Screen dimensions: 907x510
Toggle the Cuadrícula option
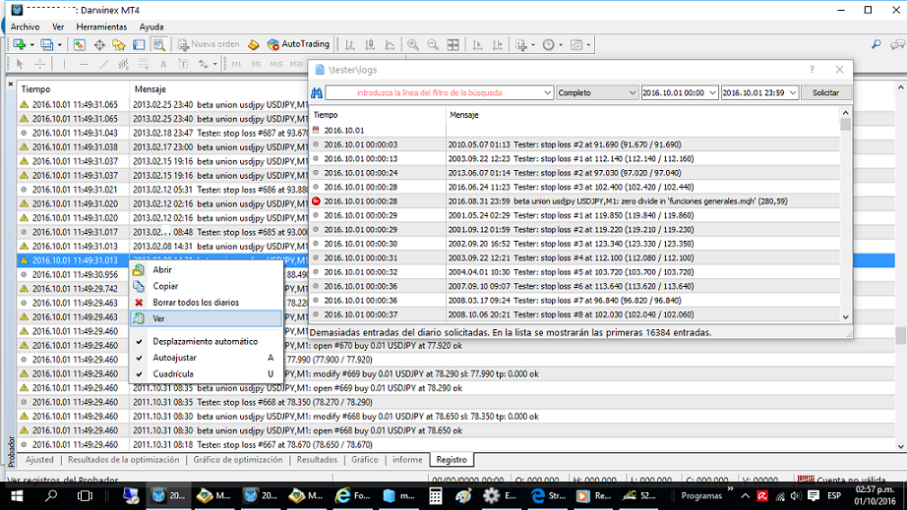(x=173, y=374)
